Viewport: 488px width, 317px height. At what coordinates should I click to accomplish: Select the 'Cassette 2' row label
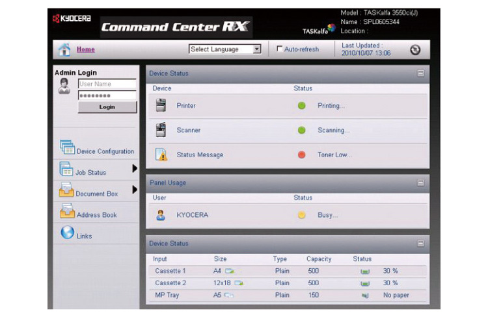tap(170, 283)
